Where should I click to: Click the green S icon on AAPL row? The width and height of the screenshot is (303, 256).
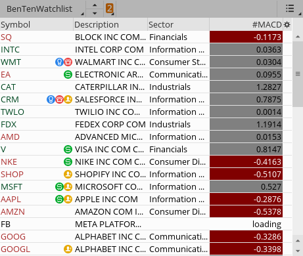point(59,200)
